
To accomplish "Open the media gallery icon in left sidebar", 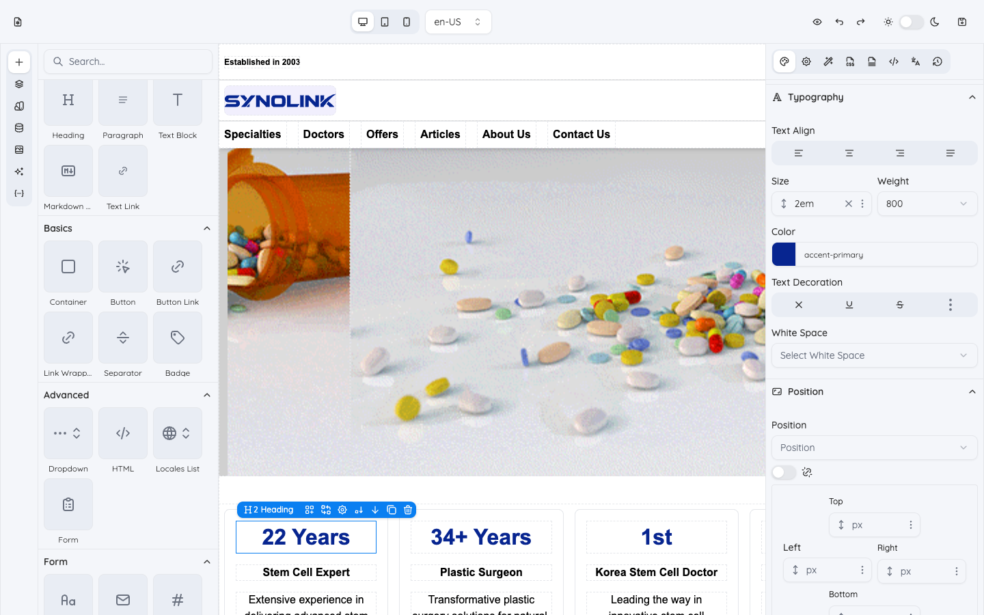I will pyautogui.click(x=19, y=150).
